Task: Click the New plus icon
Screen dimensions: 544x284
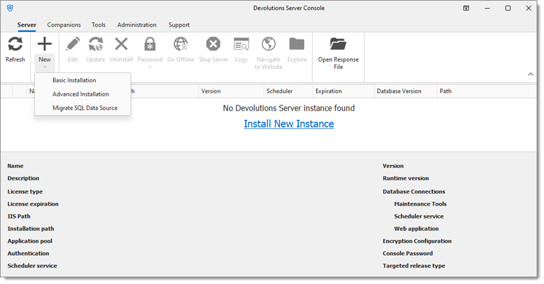Action: point(44,44)
